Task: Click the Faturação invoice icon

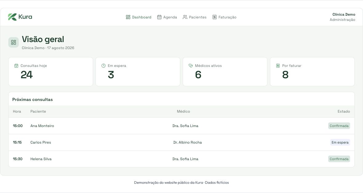Action: tap(215, 17)
